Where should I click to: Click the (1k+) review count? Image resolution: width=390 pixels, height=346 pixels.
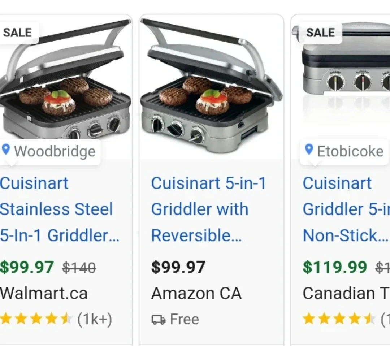coord(95,319)
